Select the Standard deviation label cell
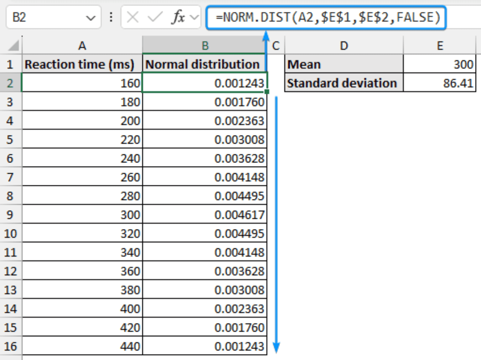481x360 pixels. pyautogui.click(x=344, y=83)
